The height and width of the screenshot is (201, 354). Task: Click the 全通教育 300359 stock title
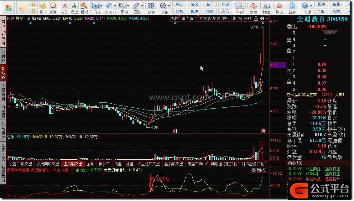click(x=322, y=19)
